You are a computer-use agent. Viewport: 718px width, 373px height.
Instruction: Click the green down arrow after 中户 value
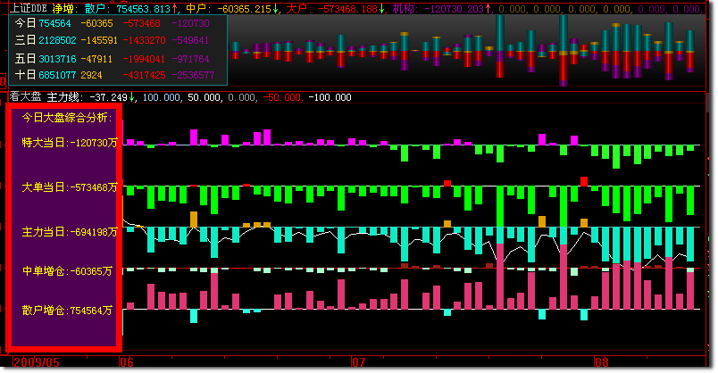point(277,8)
